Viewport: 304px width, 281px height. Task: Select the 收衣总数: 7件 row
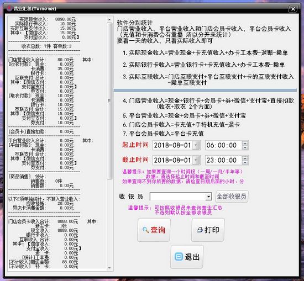coord(46,46)
